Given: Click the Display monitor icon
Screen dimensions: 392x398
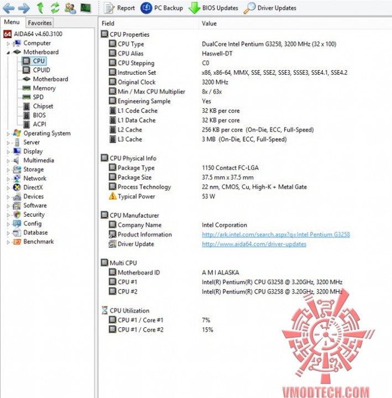Looking at the screenshot, I should (17, 151).
